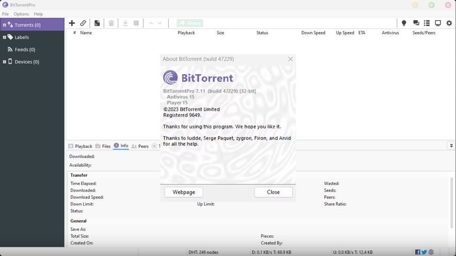This screenshot has height=256, width=456.
Task: Start torrent download arrow icon
Action: pyautogui.click(x=125, y=23)
